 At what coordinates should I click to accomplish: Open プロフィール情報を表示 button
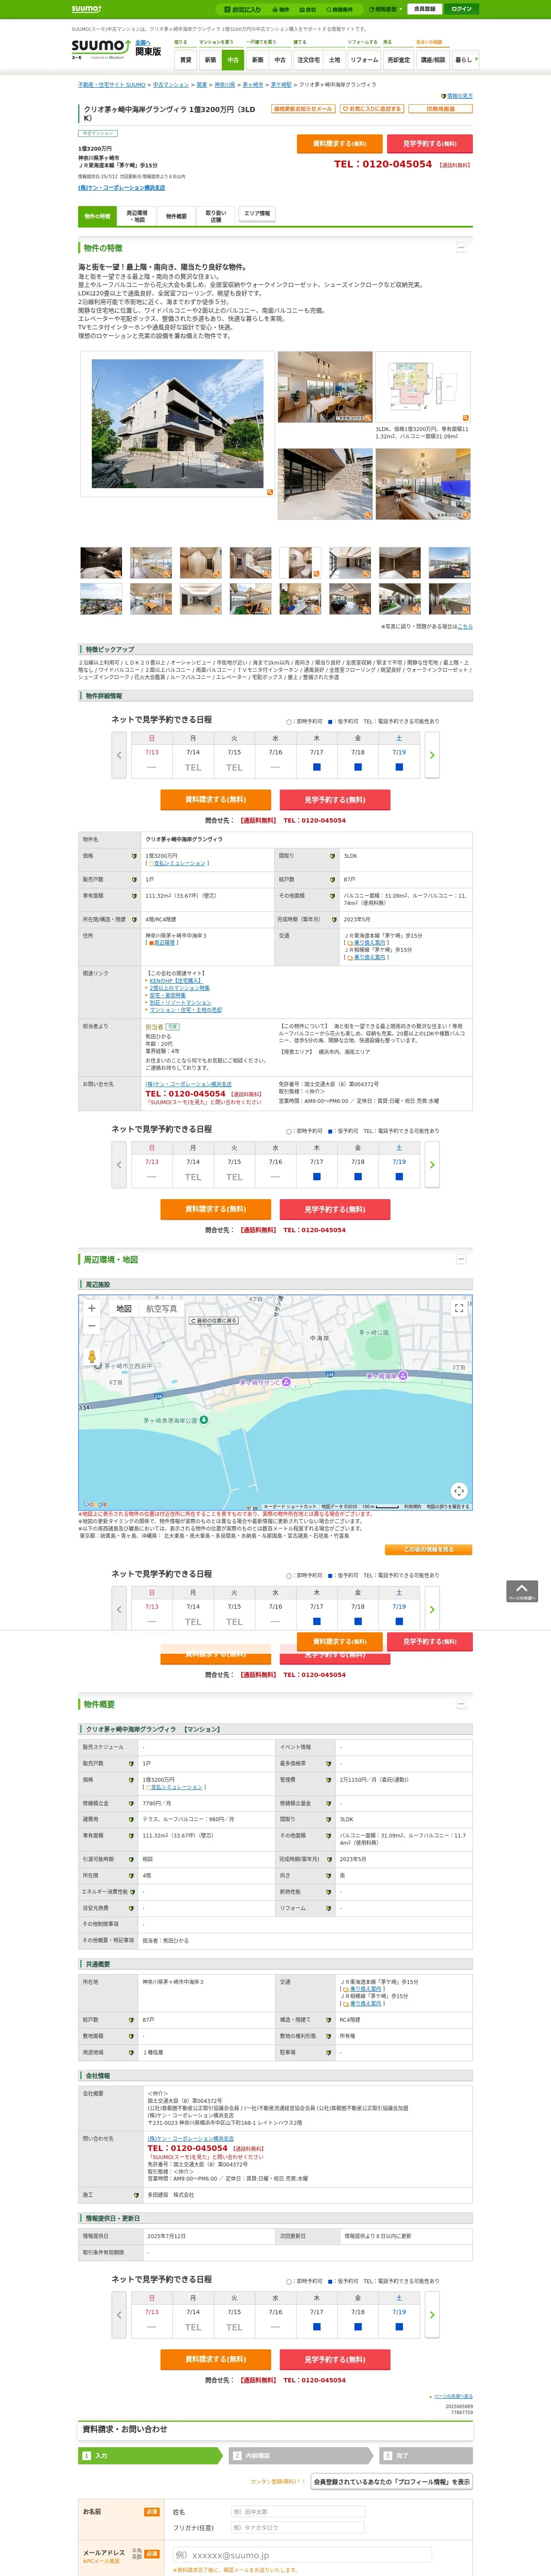391,2481
